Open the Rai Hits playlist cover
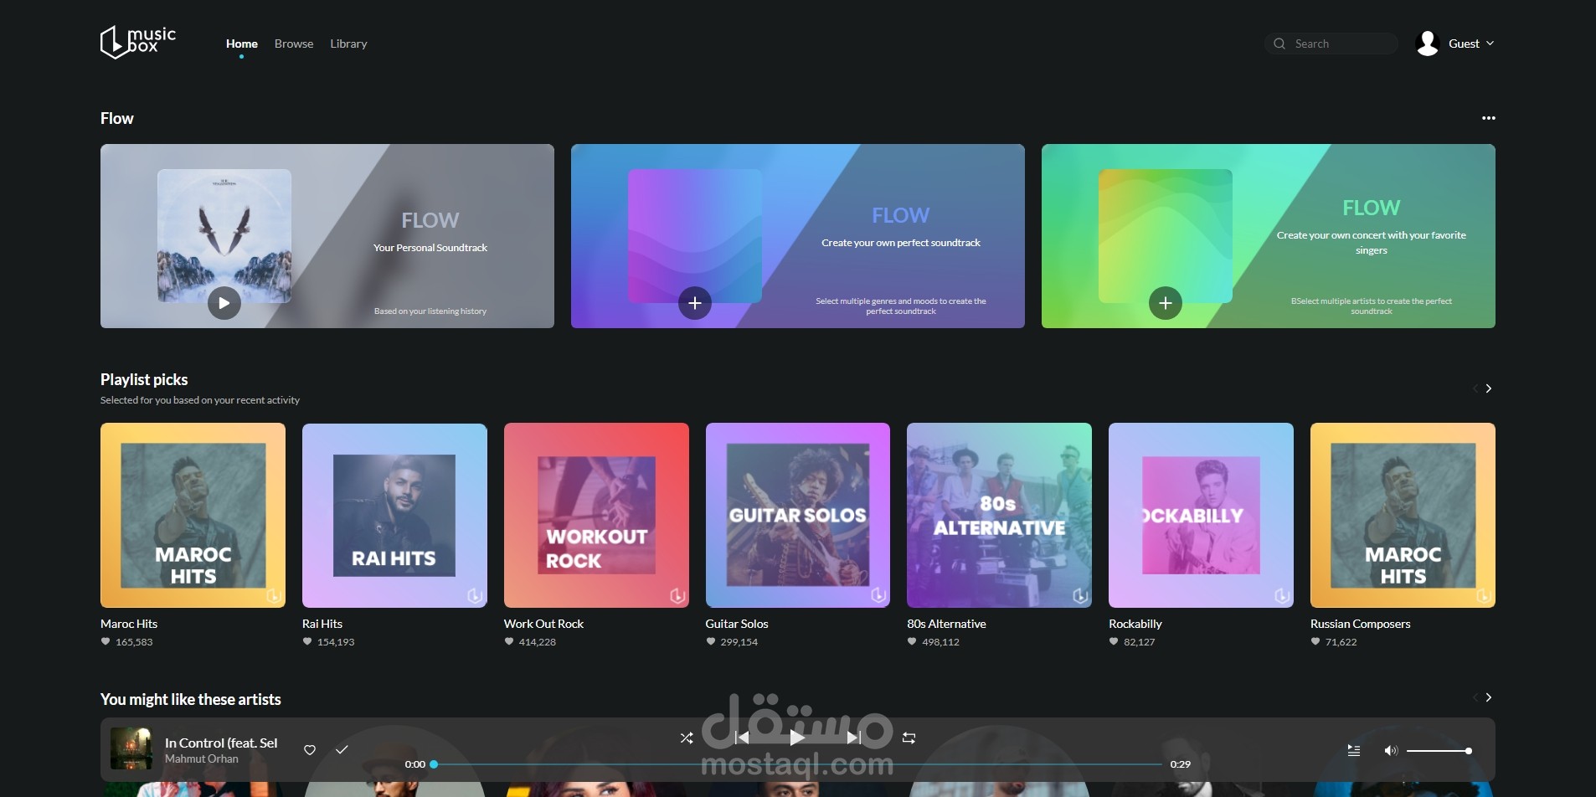Image resolution: width=1596 pixels, height=797 pixels. click(x=394, y=515)
